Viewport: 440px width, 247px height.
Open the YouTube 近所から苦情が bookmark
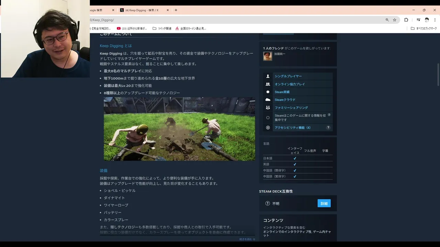(x=132, y=28)
